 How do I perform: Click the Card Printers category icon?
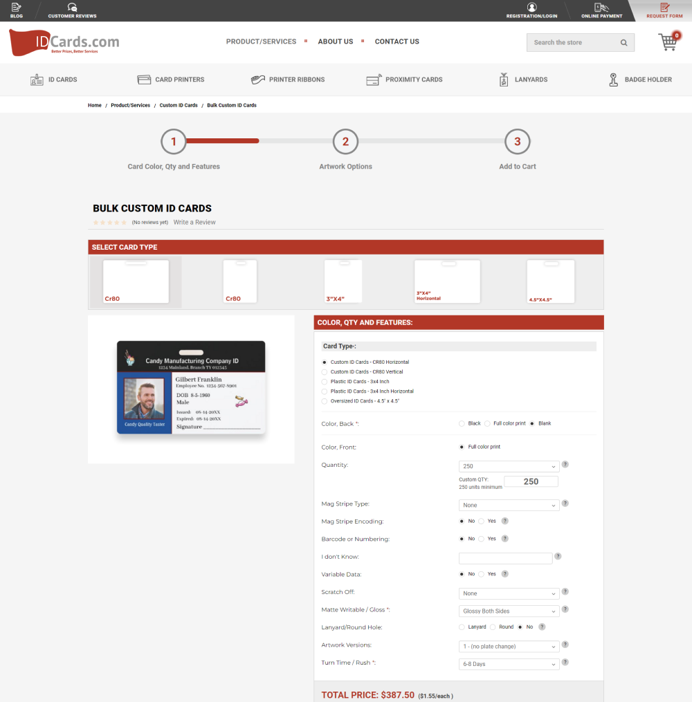[144, 80]
